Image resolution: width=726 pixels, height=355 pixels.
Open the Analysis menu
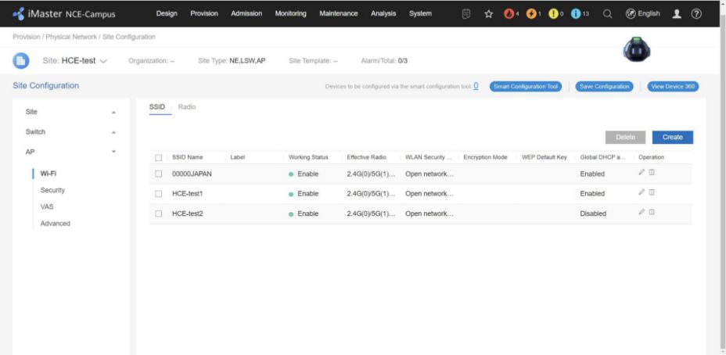tap(383, 14)
